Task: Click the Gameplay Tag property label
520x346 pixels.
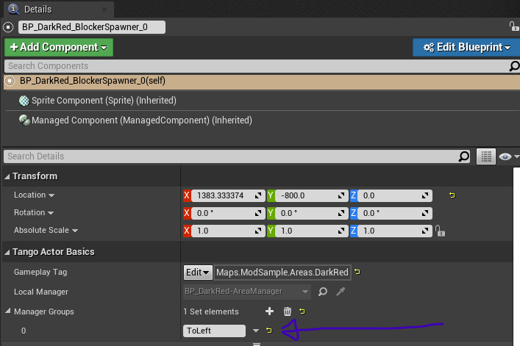Action: click(40, 272)
